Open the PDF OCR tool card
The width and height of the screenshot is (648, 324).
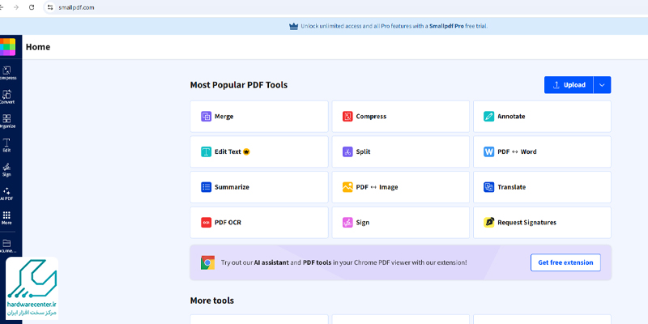tap(259, 222)
